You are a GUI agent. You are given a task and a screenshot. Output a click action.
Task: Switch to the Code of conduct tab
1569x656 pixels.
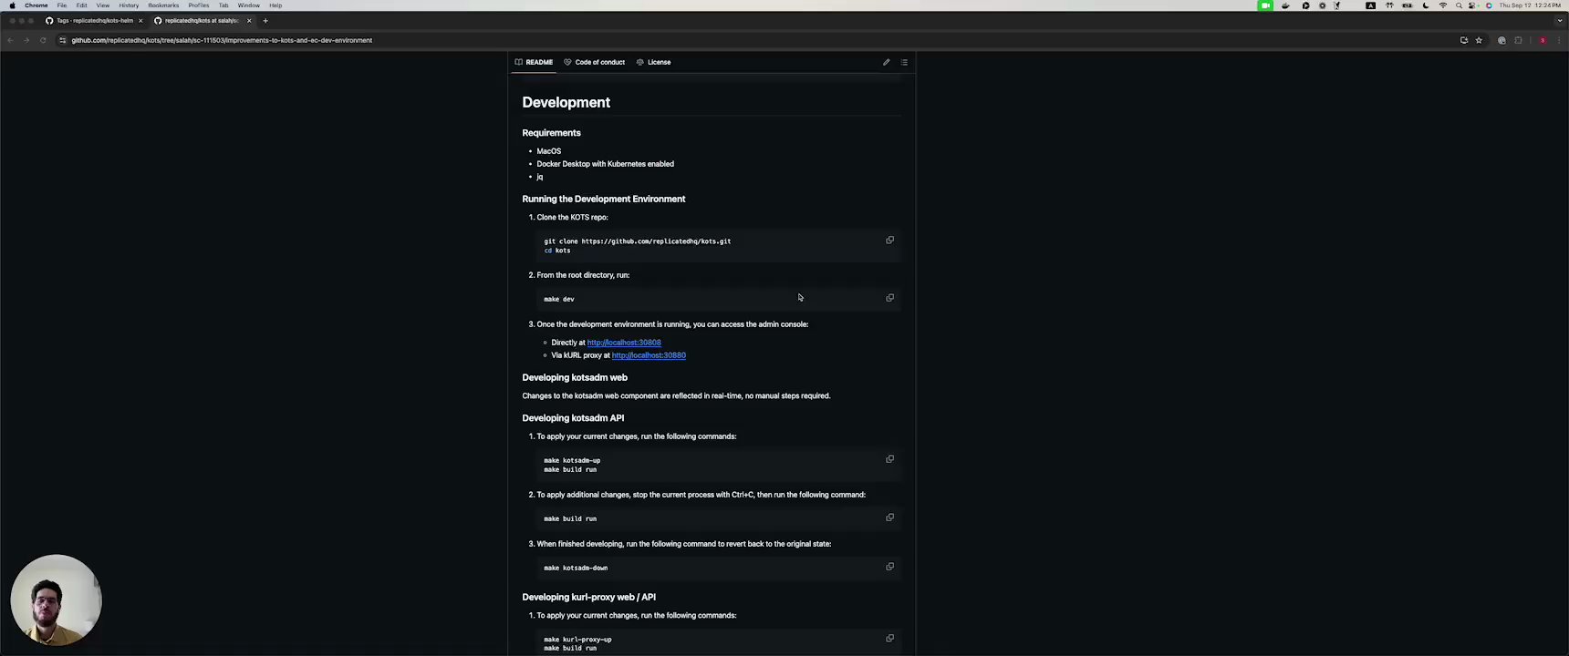[x=594, y=63]
